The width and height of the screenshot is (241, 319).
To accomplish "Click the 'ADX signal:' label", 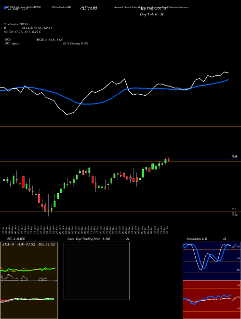I will click(x=12, y=43).
